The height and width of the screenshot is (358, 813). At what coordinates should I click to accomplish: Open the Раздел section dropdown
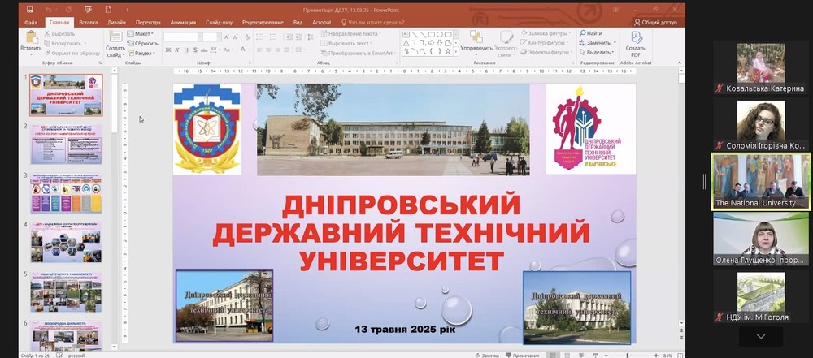point(141,53)
